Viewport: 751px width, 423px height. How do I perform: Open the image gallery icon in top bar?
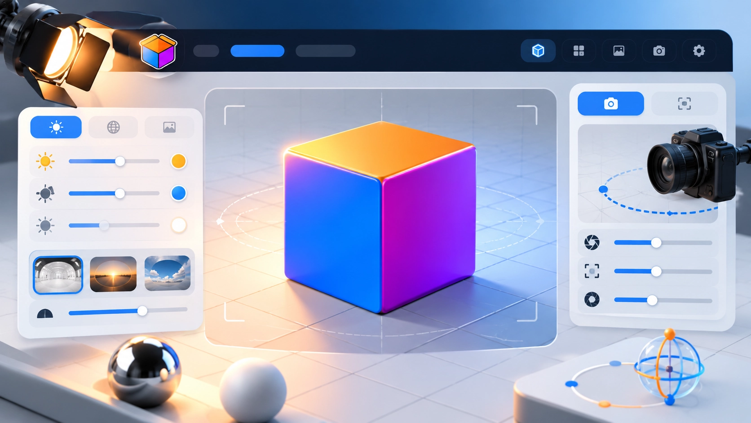point(619,51)
